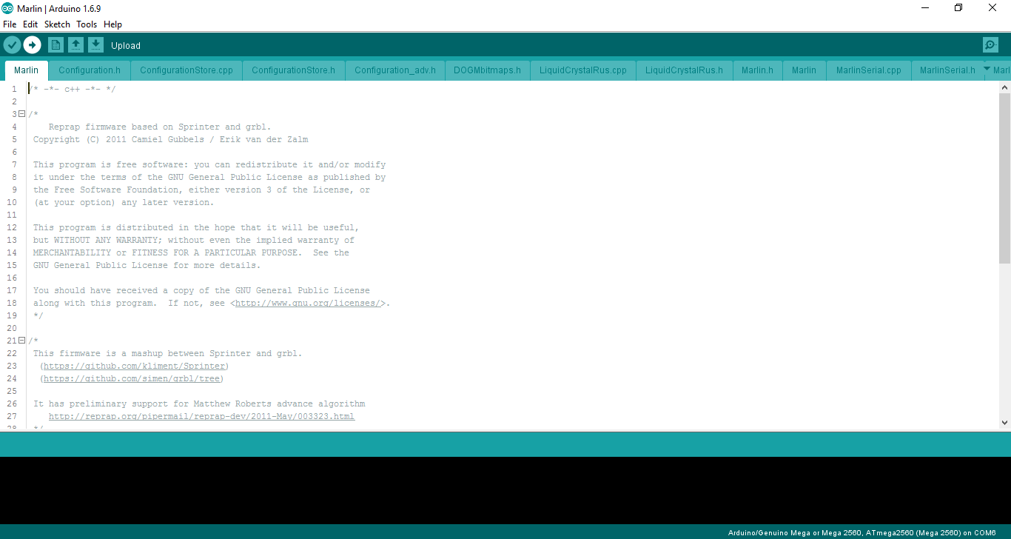Select the active Marlin tab
The height and width of the screenshot is (539, 1011).
pos(27,70)
